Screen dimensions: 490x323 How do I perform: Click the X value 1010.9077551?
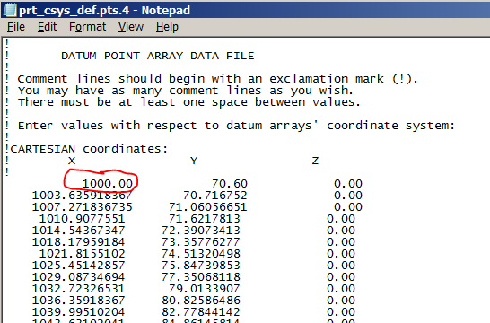[82, 219]
